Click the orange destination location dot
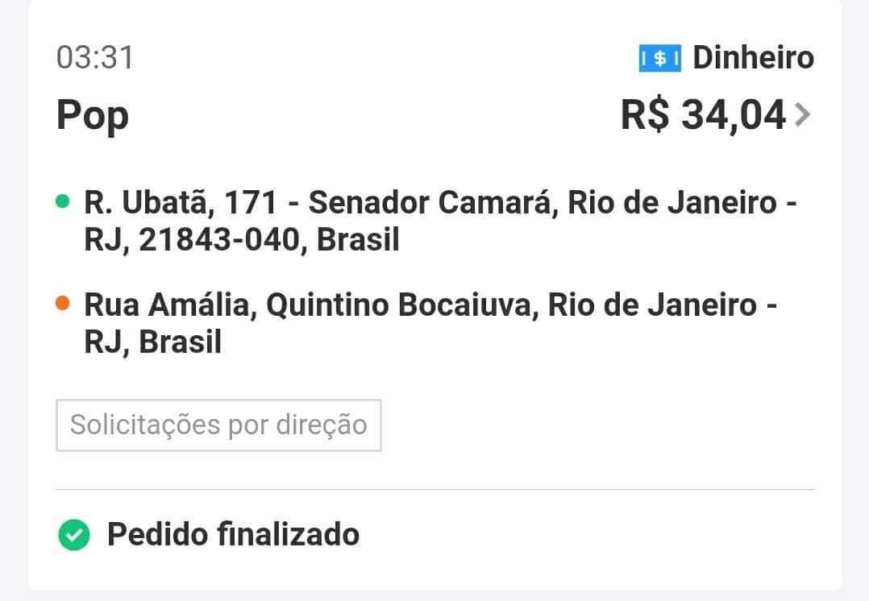Screen dimensions: 869x601 63,304
